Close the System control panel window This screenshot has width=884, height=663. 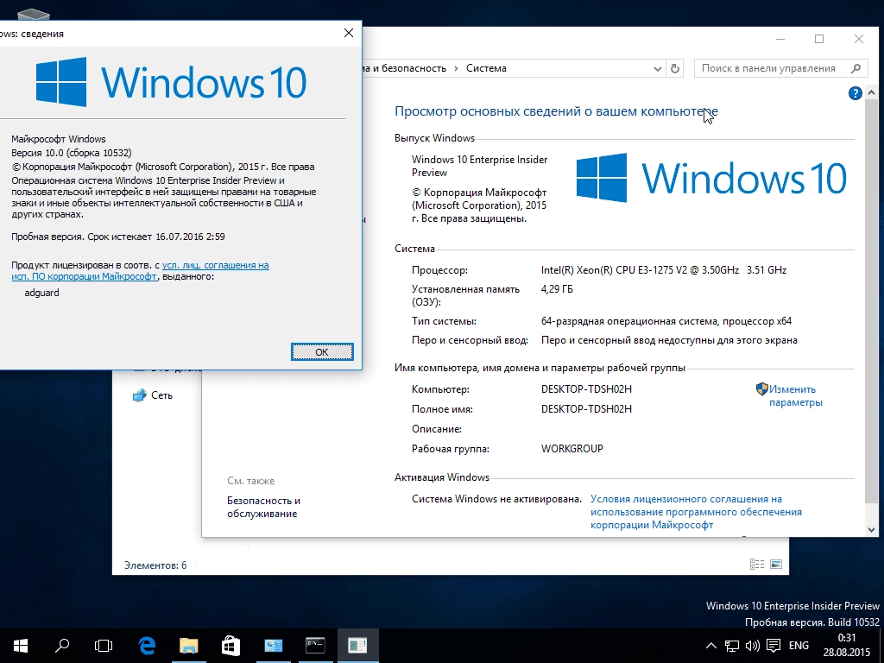[x=859, y=39]
